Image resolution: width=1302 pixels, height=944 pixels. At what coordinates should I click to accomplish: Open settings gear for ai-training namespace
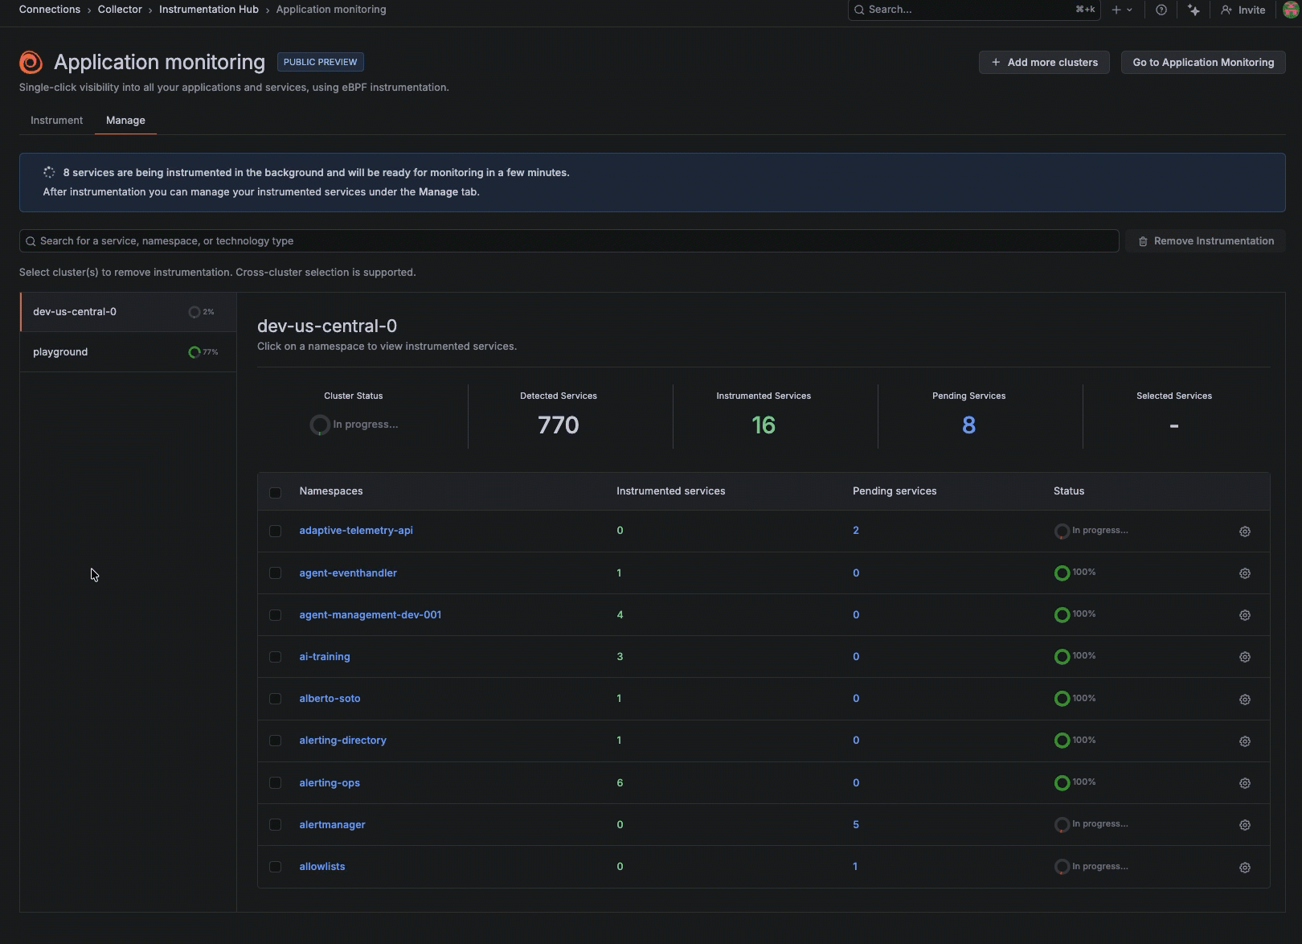click(1244, 657)
